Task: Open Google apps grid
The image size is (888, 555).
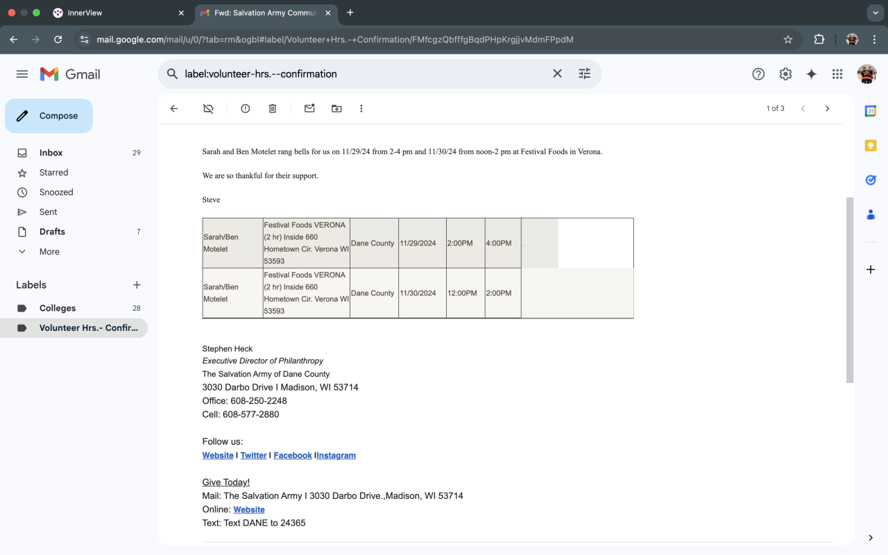Action: pos(837,74)
